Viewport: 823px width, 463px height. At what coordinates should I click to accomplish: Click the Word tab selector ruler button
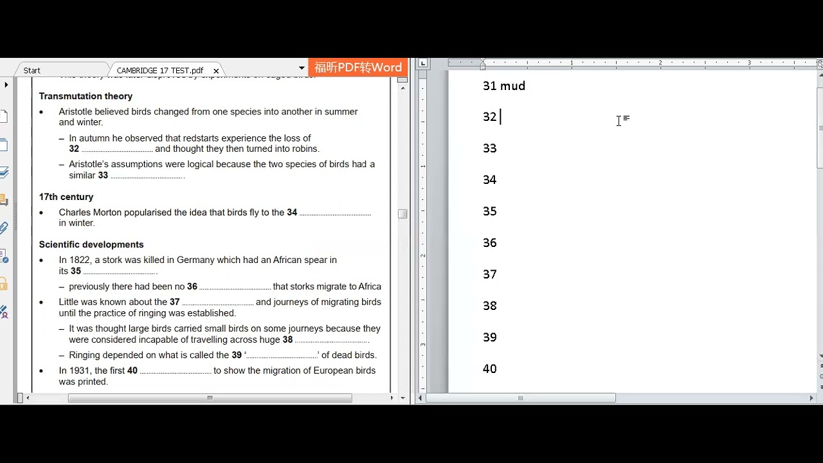point(422,63)
